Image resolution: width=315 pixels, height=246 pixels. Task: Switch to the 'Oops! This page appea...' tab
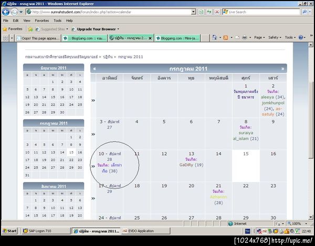pos(38,38)
